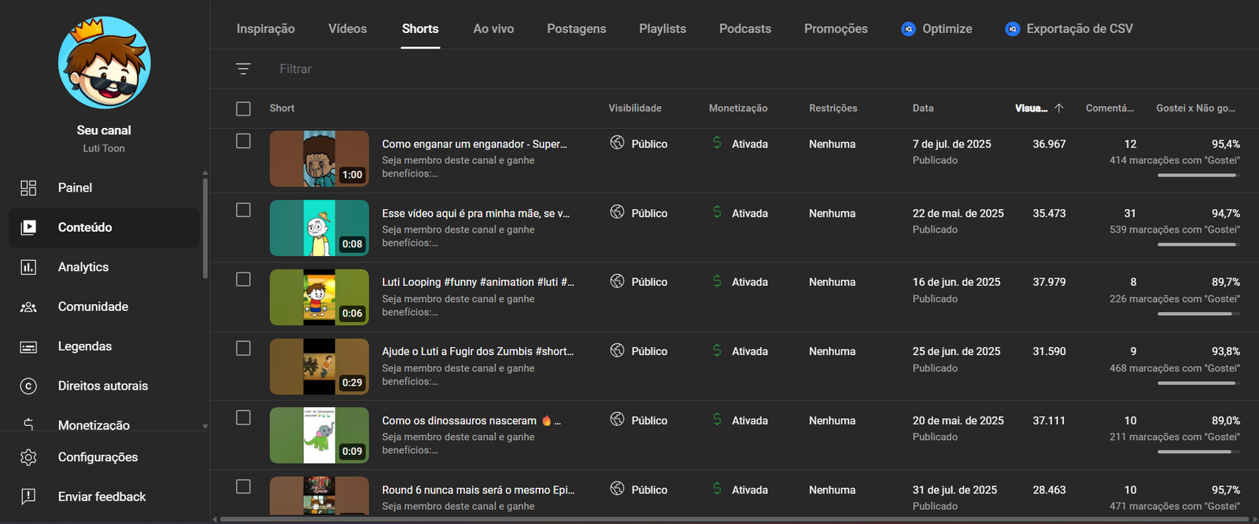Open the Painel dashboard icon
This screenshot has height=524, width=1259.
point(28,188)
